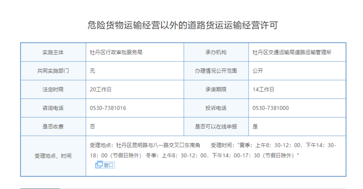Click the 共同实施部门 label cell
The height and width of the screenshot is (189, 363).
(53, 71)
